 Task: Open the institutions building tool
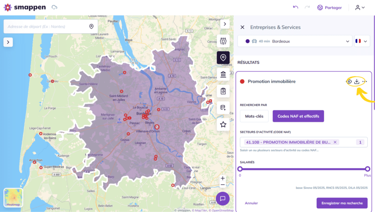(x=223, y=74)
